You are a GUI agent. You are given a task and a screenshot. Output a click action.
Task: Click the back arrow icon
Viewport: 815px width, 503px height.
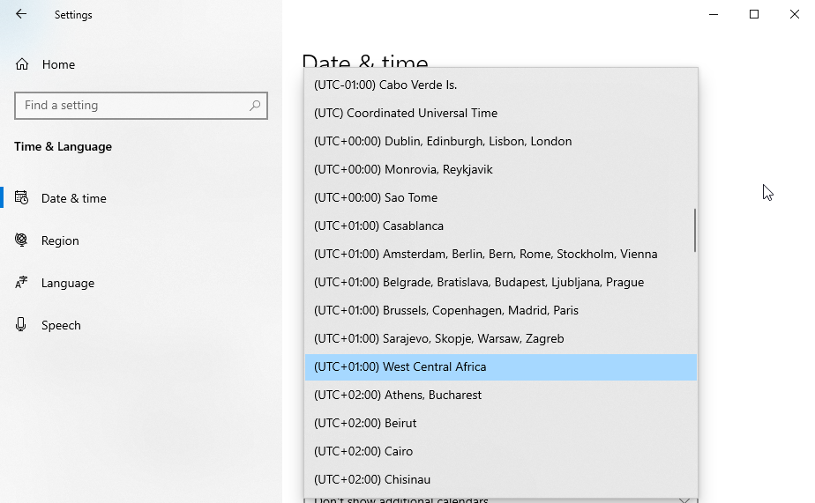point(21,14)
